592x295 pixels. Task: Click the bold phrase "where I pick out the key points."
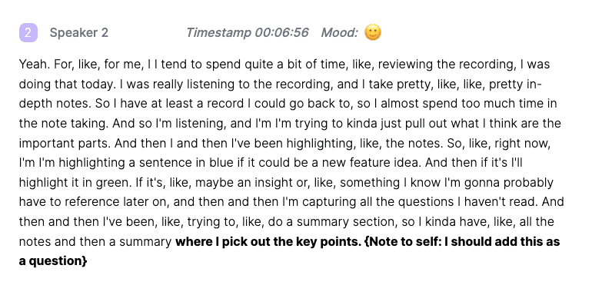pos(268,241)
